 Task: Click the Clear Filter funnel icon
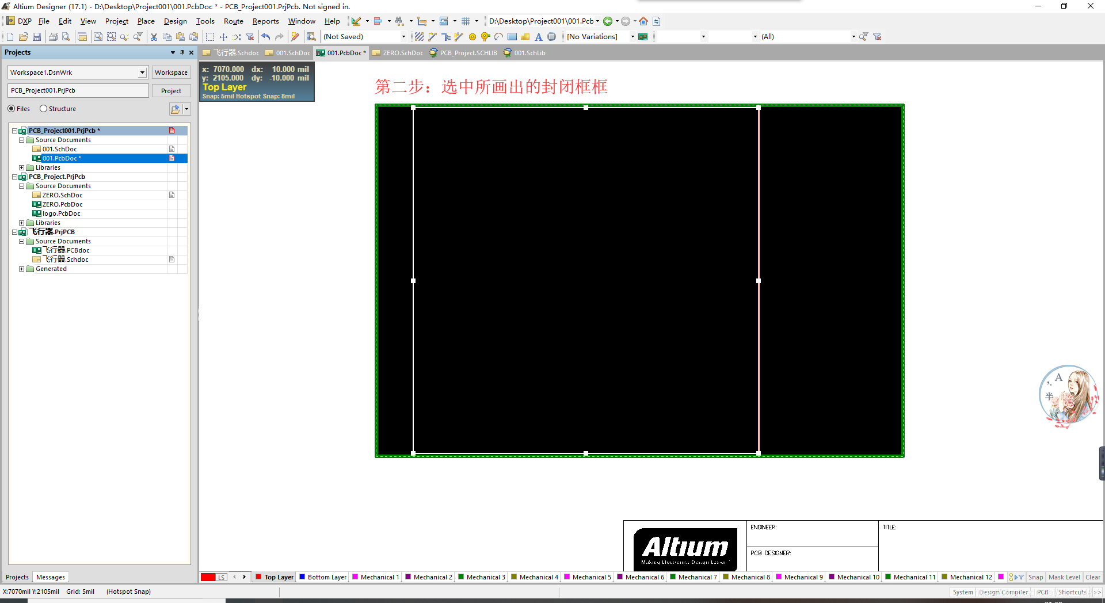(250, 37)
